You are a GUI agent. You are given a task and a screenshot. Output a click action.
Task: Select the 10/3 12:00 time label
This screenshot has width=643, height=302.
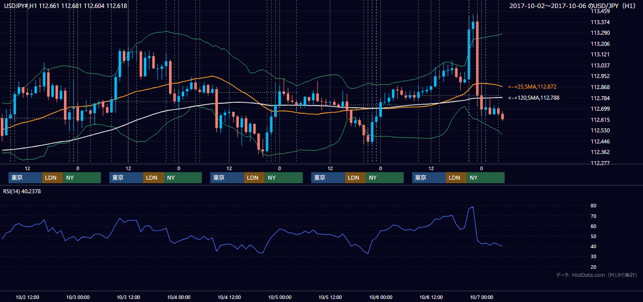[x=128, y=297]
